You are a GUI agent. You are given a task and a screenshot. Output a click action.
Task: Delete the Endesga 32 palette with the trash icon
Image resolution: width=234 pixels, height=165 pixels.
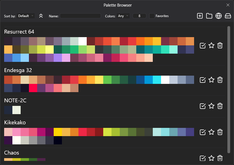[220, 80]
